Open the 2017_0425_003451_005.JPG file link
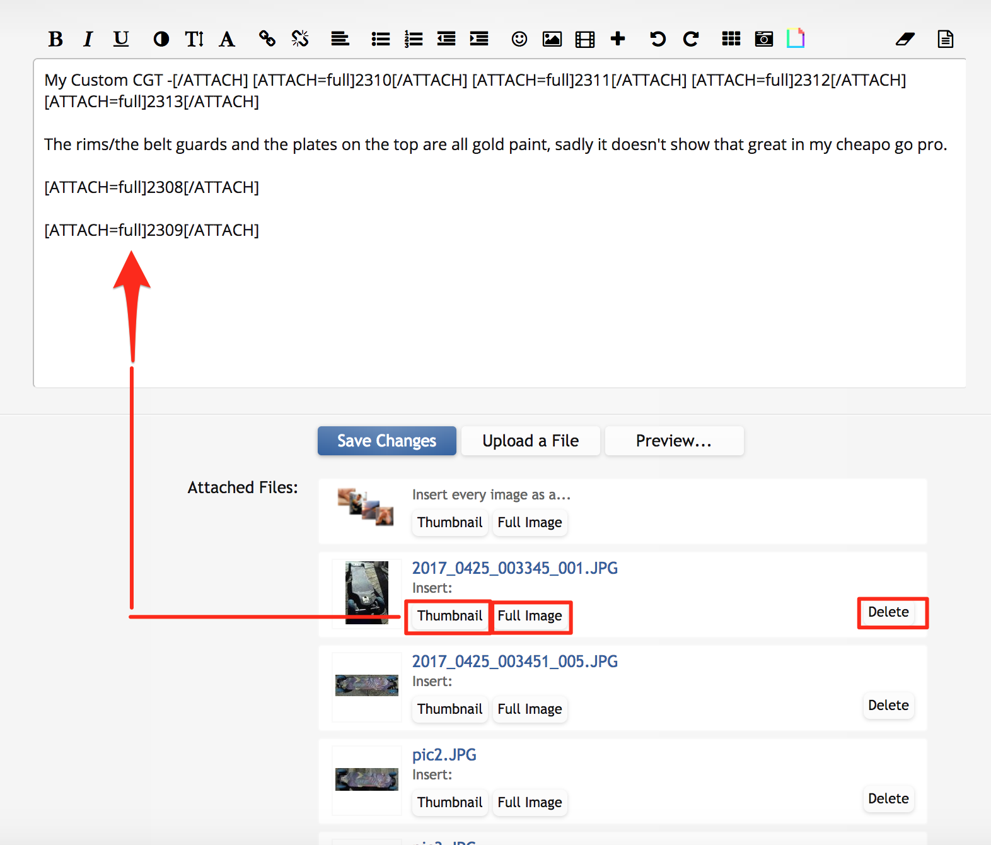The width and height of the screenshot is (991, 845). (x=514, y=661)
